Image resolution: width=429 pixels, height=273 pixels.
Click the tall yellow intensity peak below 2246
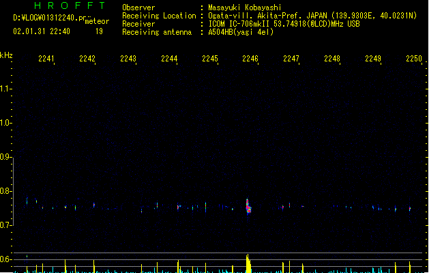248,263
